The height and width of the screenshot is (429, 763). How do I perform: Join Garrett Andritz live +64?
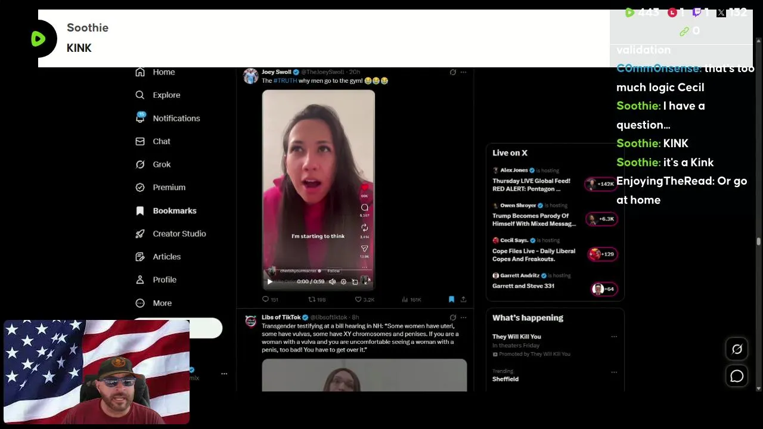pyautogui.click(x=604, y=289)
